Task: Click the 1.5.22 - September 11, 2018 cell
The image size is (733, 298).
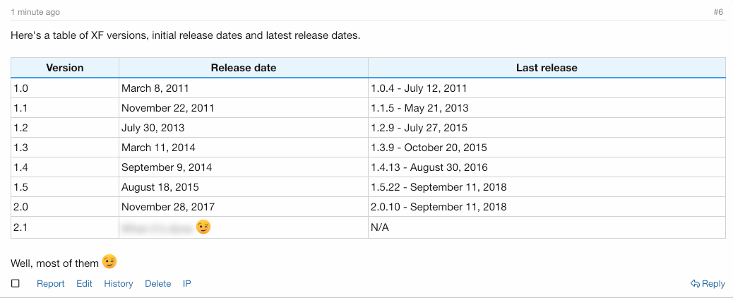Action: [547, 187]
